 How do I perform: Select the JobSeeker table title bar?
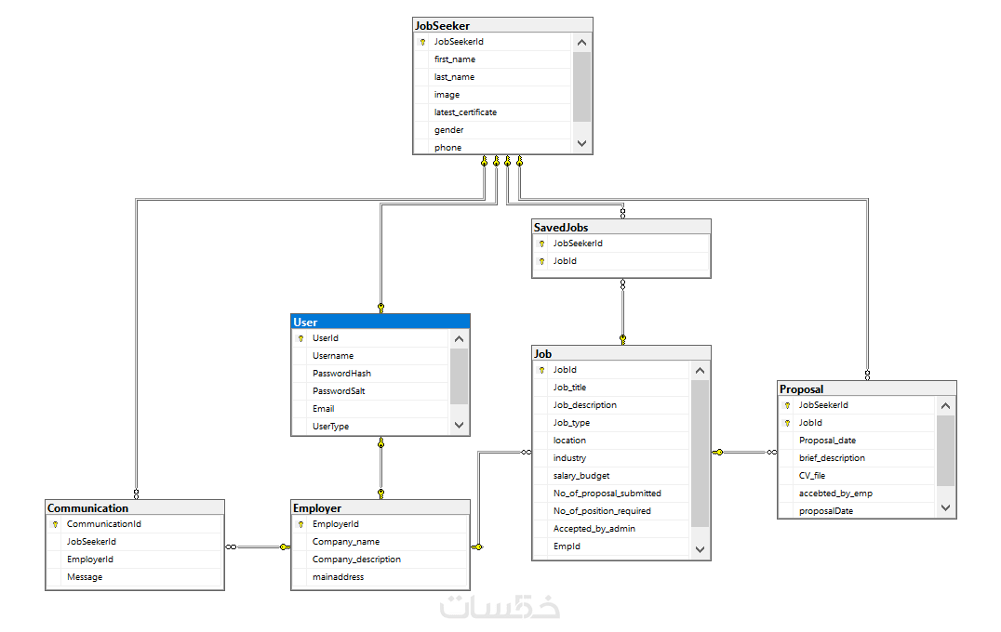coord(502,25)
